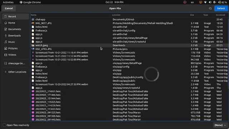Open the sheezagarde... bookmark
This screenshot has height=129, width=229.
tap(15, 63)
